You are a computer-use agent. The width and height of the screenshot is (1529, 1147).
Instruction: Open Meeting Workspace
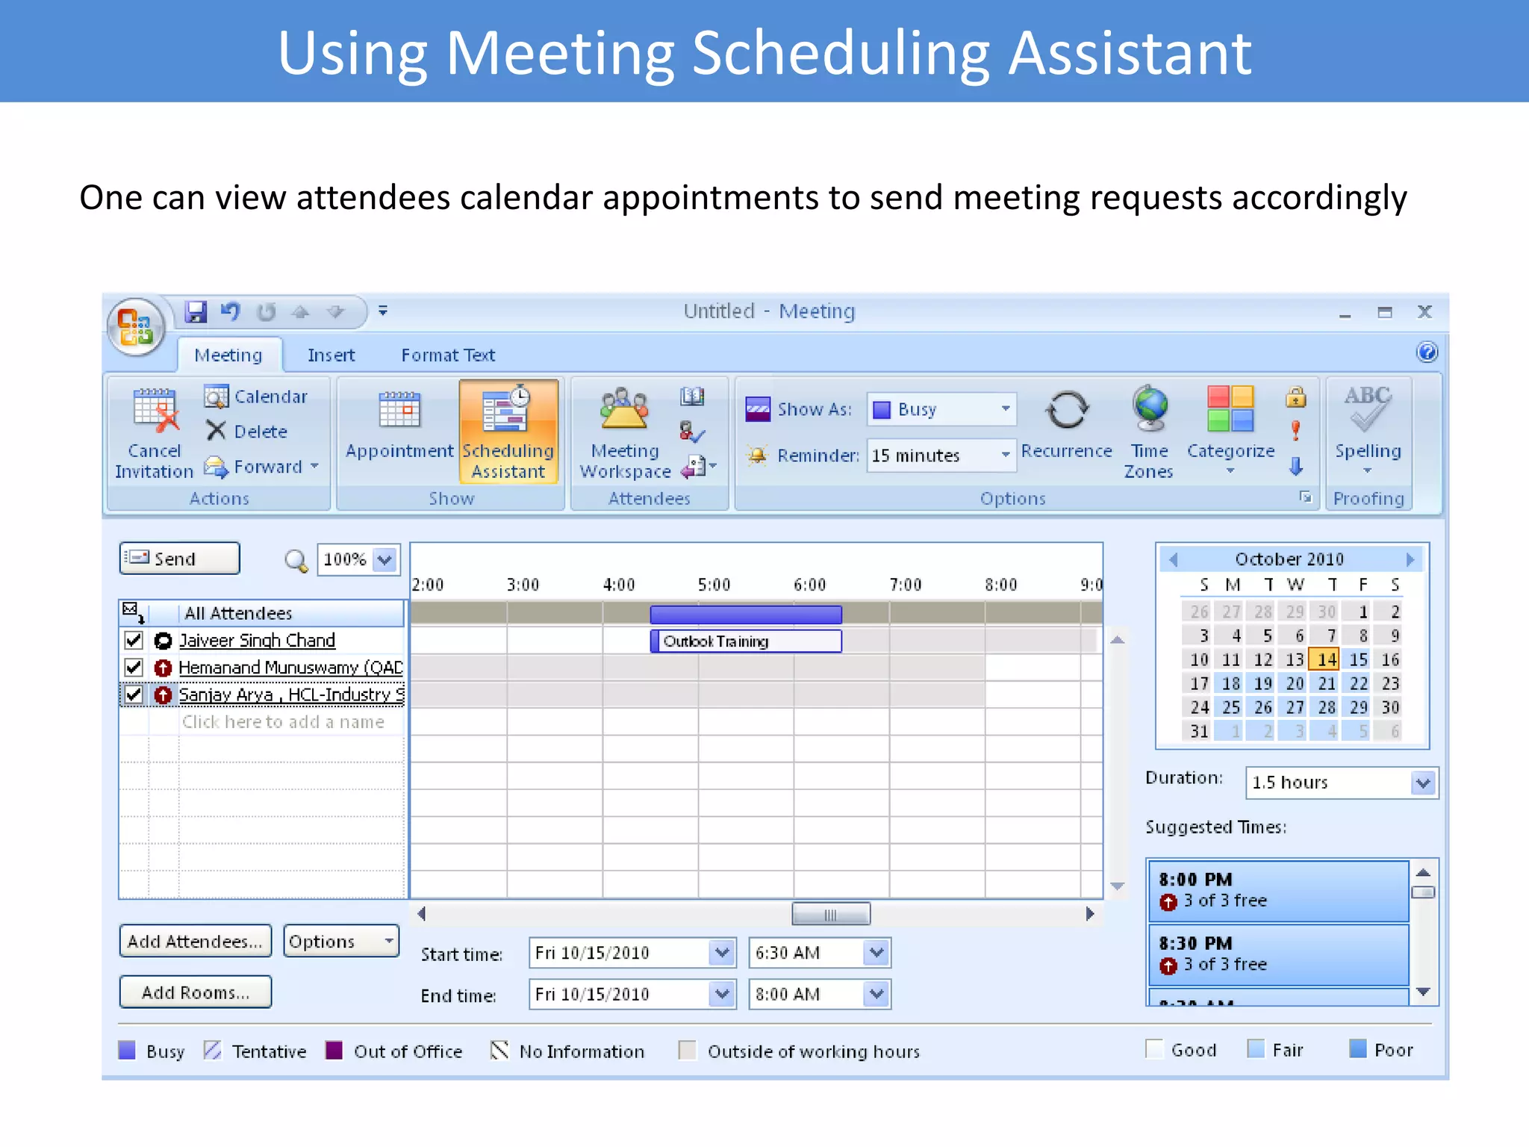(x=626, y=433)
